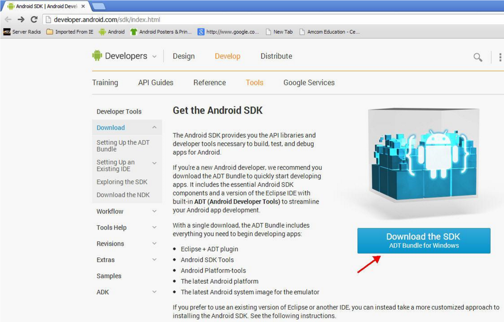Open Workflow sidebar section
This screenshot has width=504, height=322.
click(x=110, y=211)
